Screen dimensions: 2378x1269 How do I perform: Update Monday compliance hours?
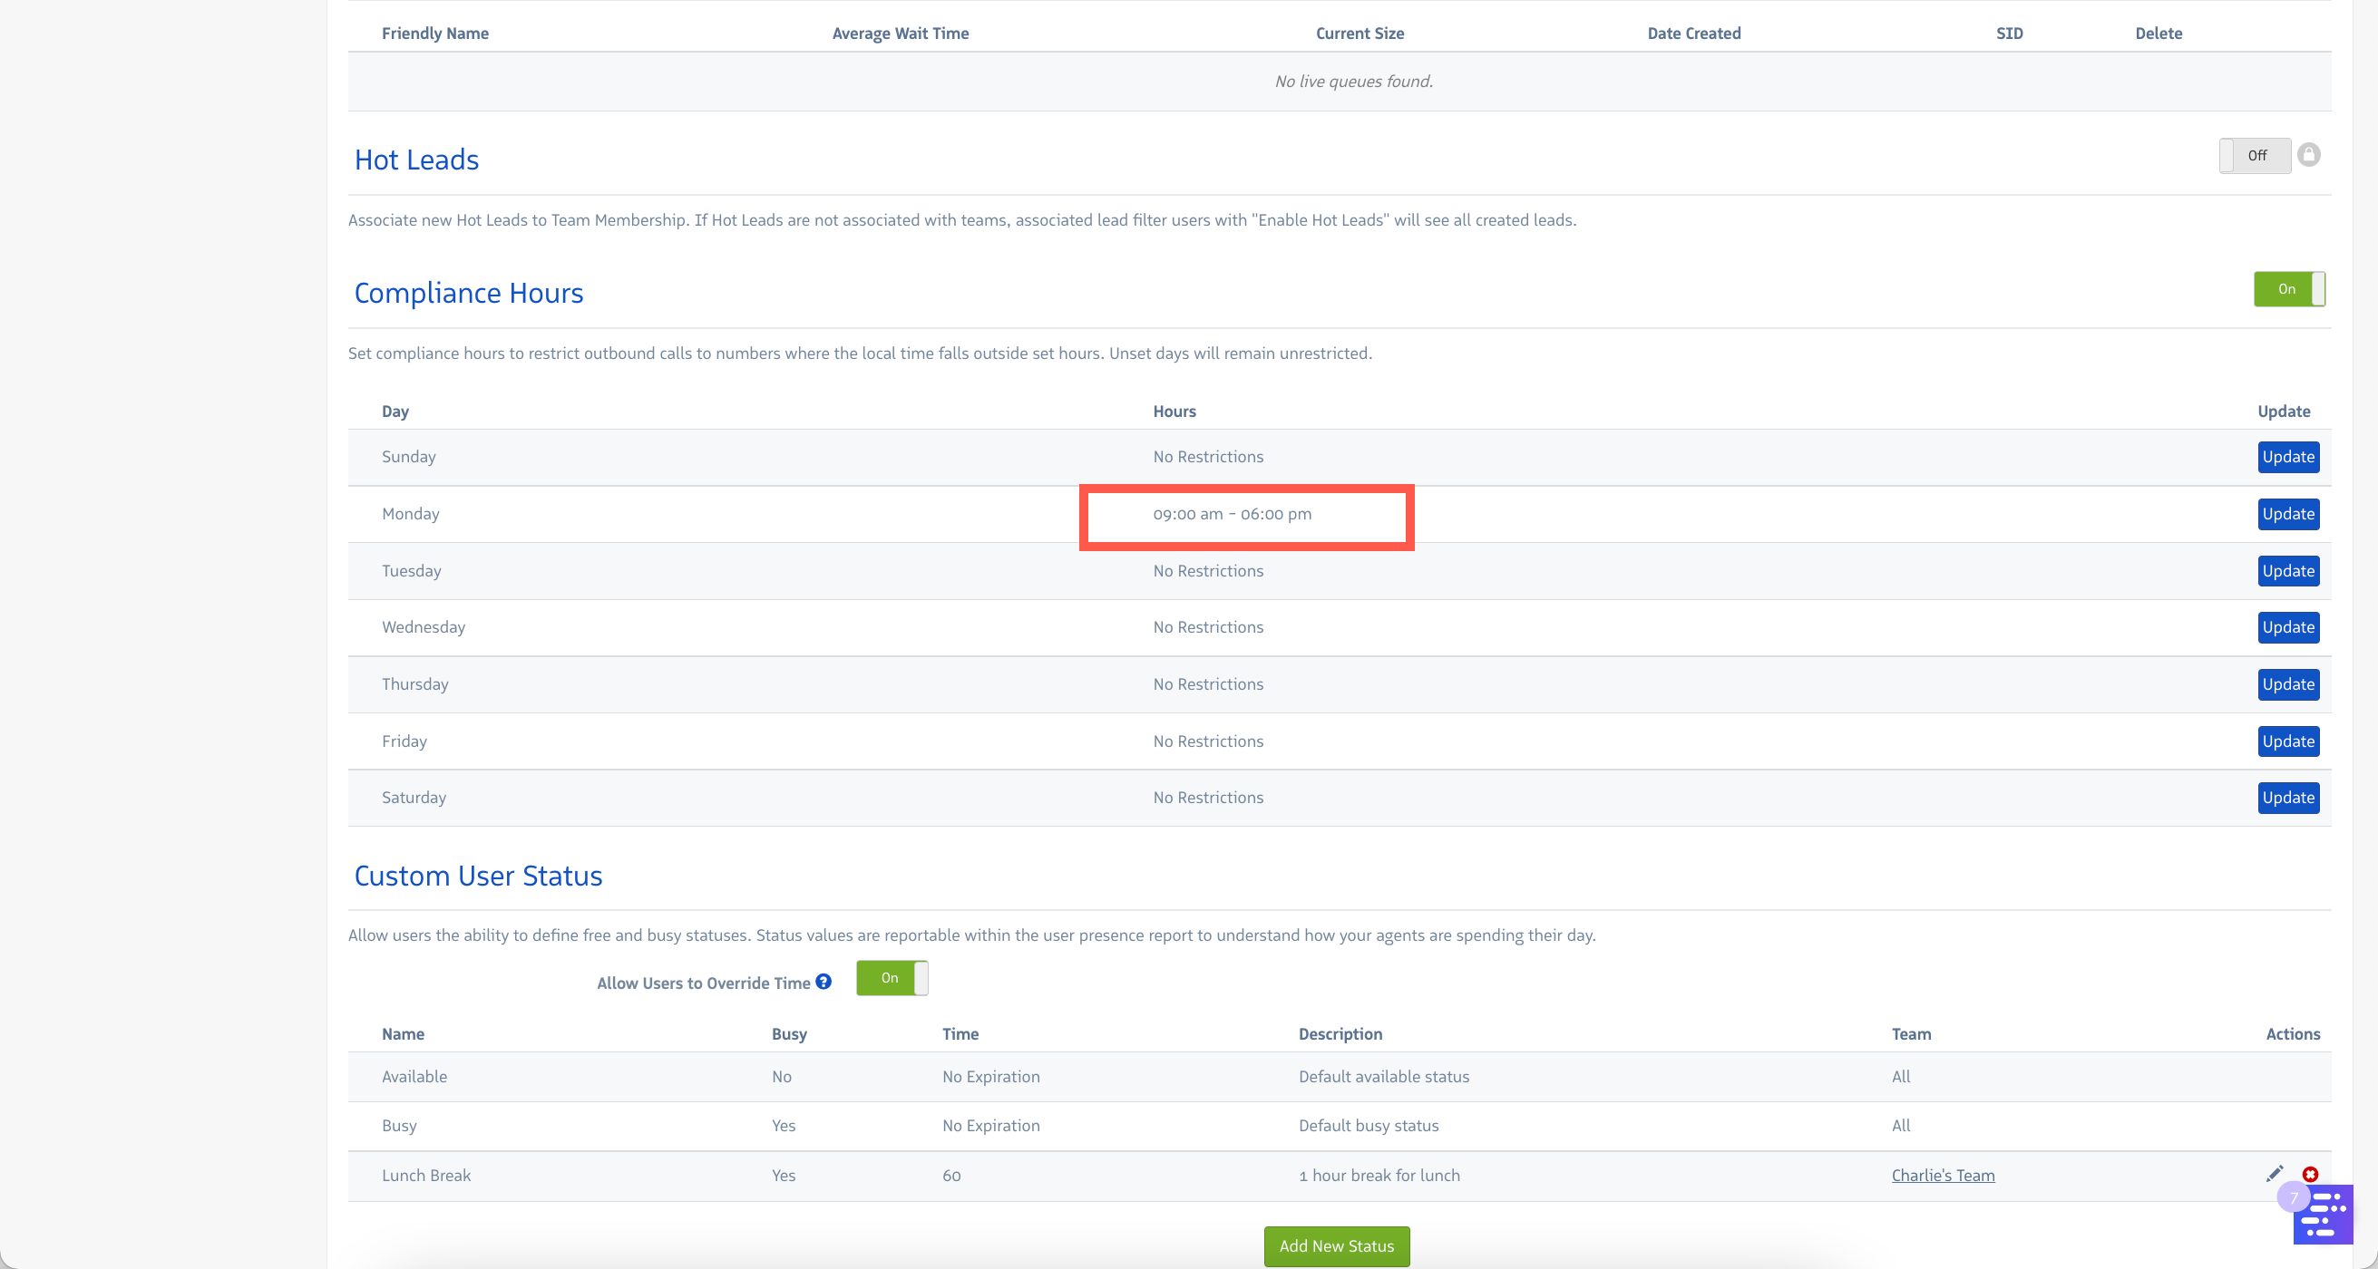tap(2287, 514)
